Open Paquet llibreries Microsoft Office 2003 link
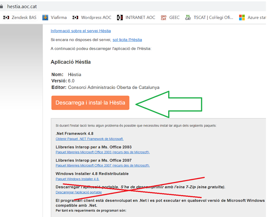This screenshot has height=217, width=268. [x=103, y=152]
